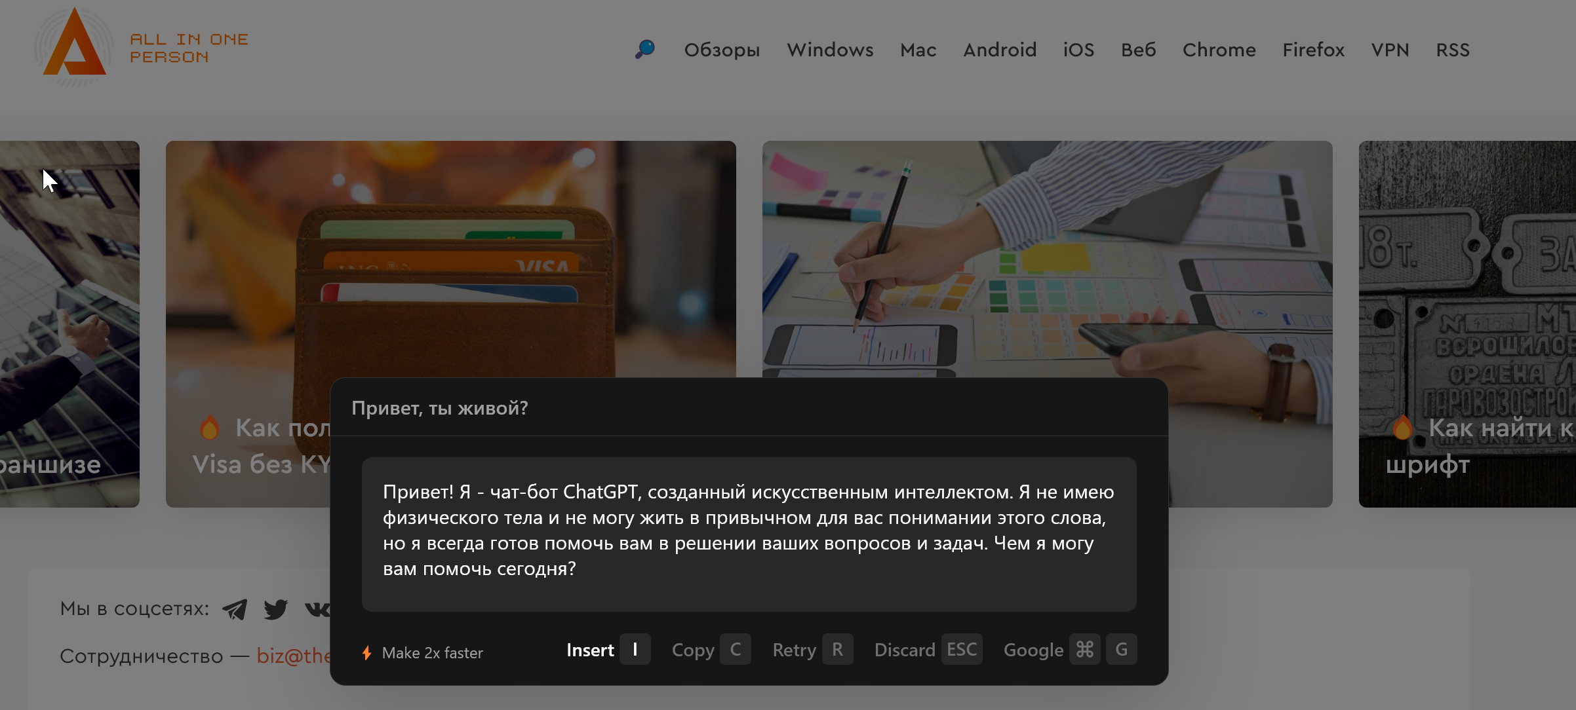Insert the ChatGPT response

(x=608, y=649)
